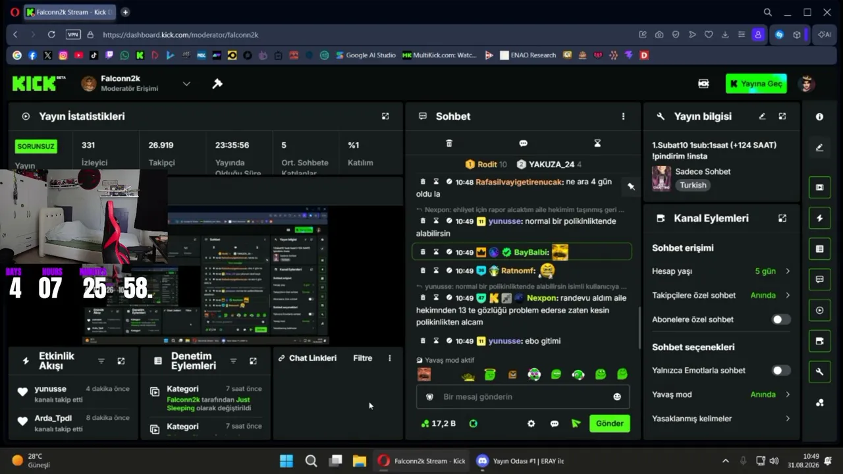The height and width of the screenshot is (474, 843).
Task: Click the browser address bar URL
Action: point(180,34)
